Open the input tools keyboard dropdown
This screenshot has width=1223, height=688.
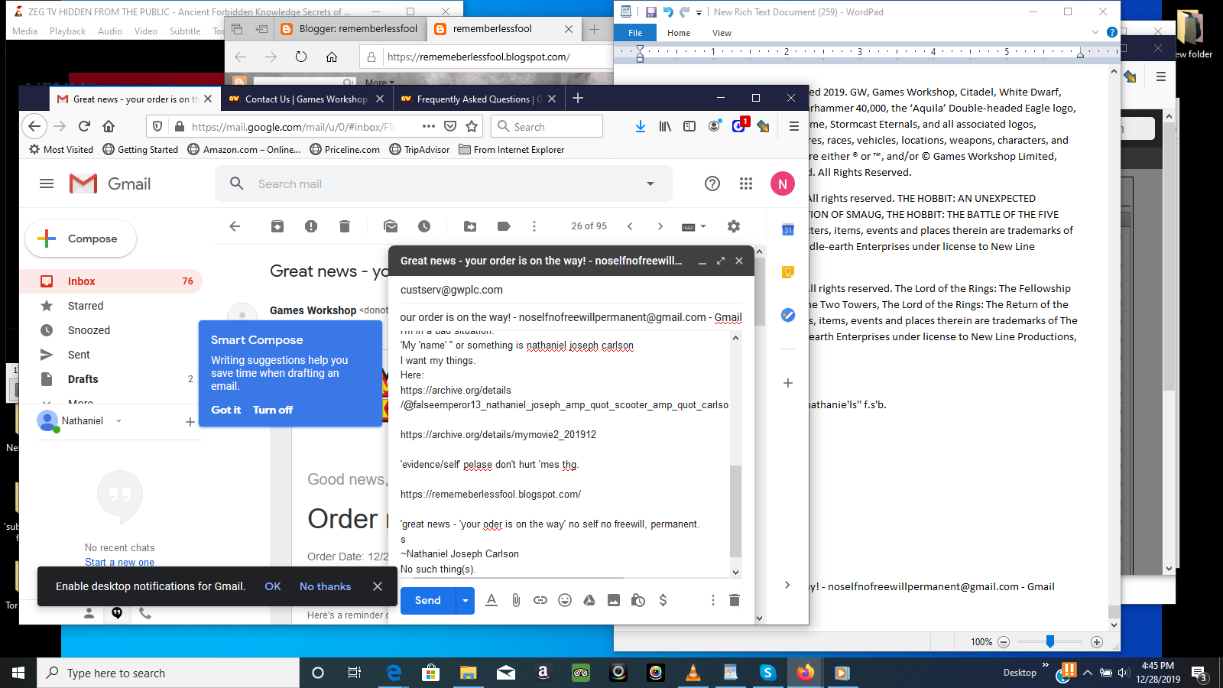tap(694, 227)
